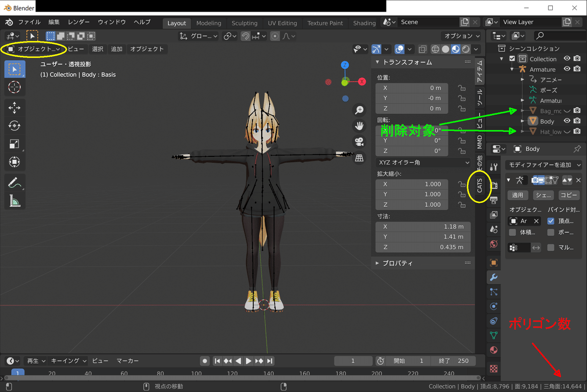Open Particles properties tab
This screenshot has width=587, height=392.
[494, 292]
